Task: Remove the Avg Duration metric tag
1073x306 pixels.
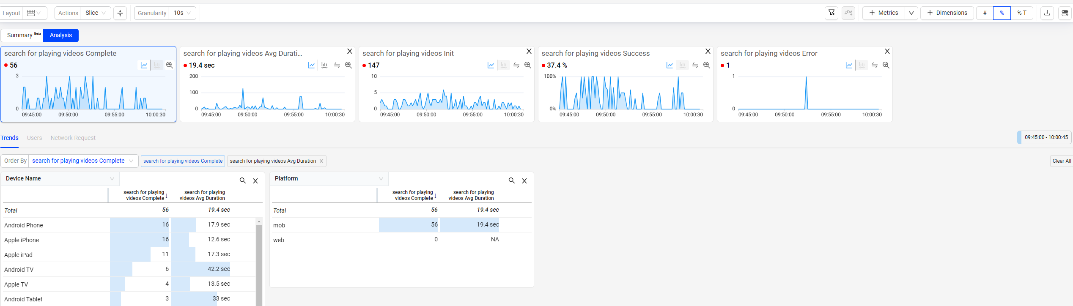Action: coord(321,161)
